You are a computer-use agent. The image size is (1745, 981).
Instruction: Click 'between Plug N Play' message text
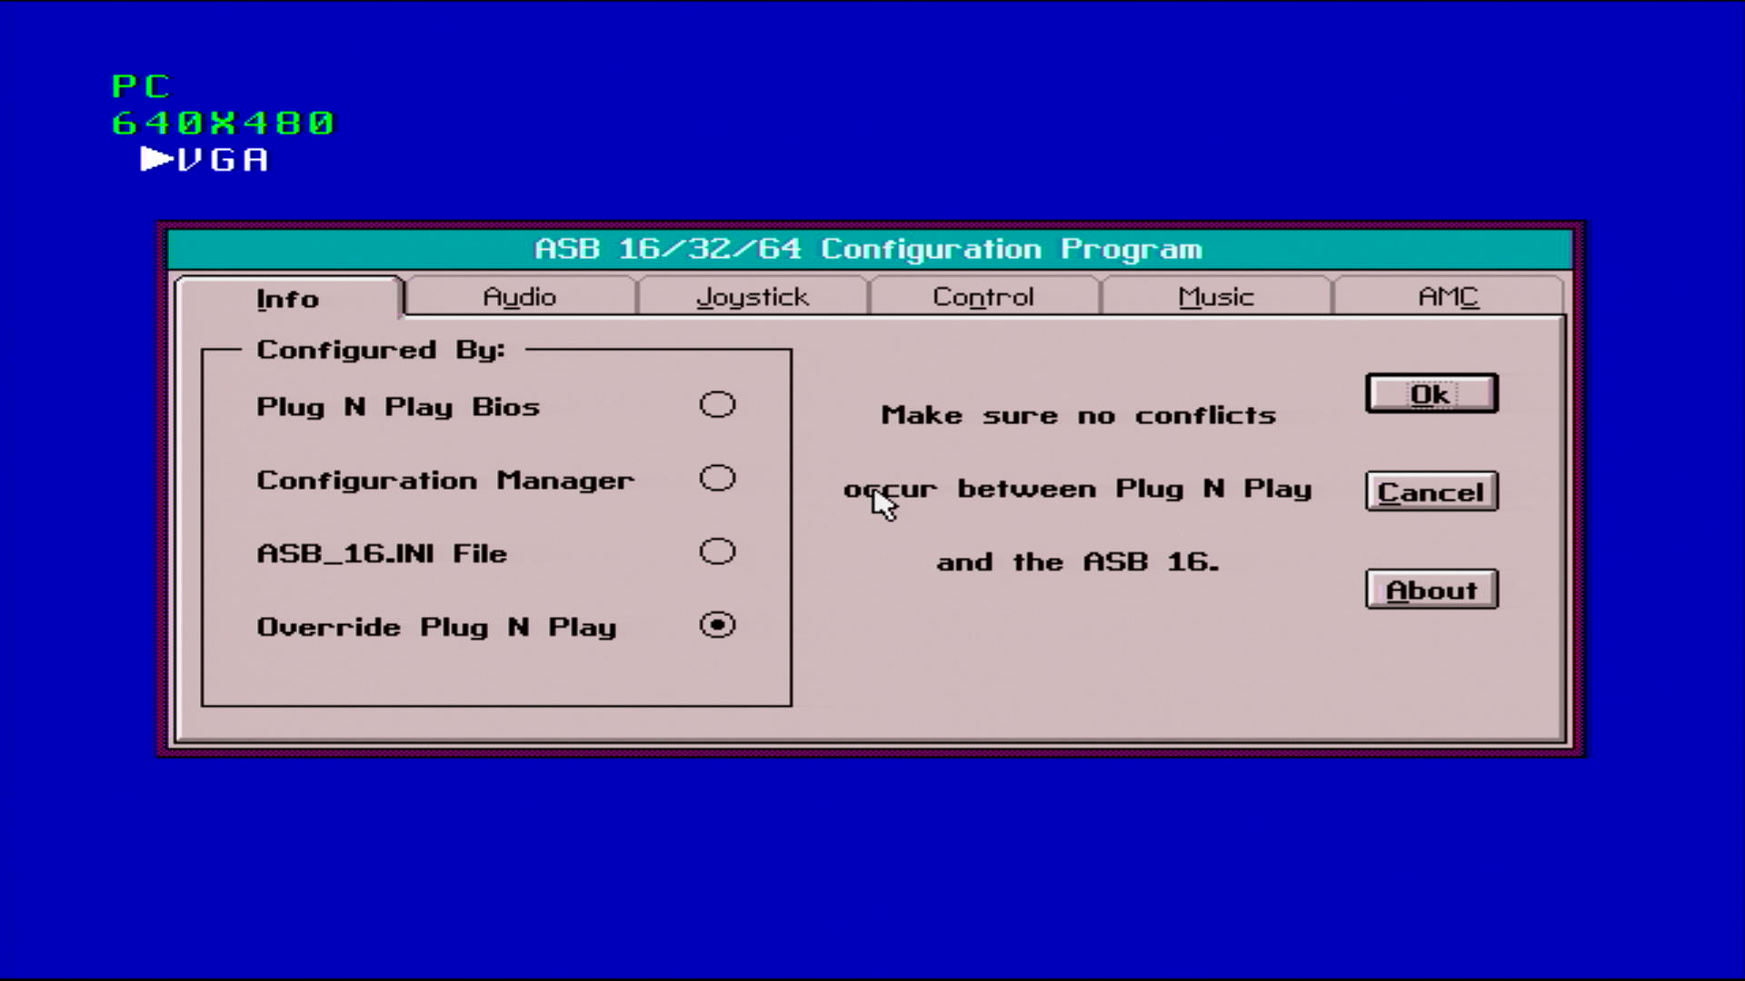coord(1134,489)
